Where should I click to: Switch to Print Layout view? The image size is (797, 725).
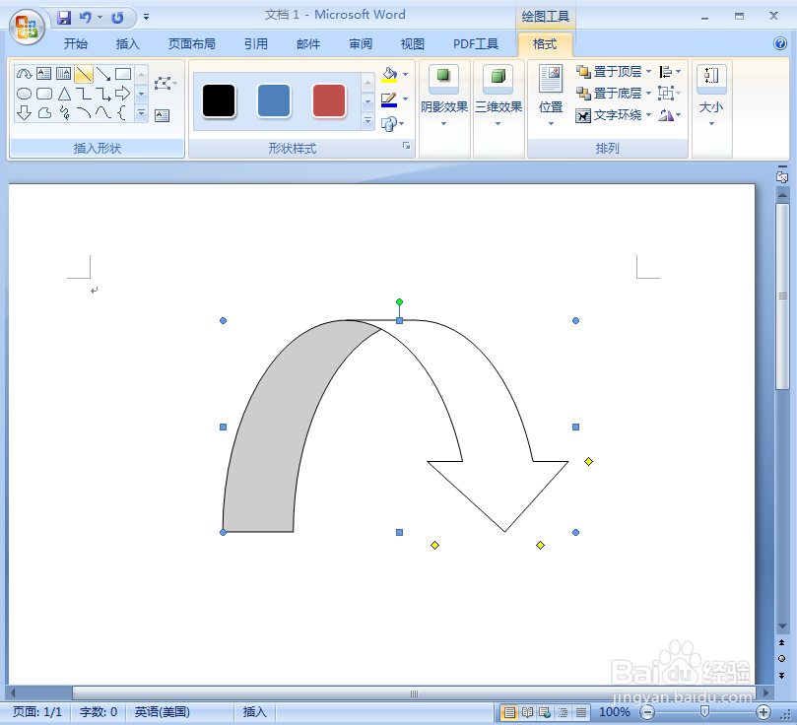pos(509,712)
